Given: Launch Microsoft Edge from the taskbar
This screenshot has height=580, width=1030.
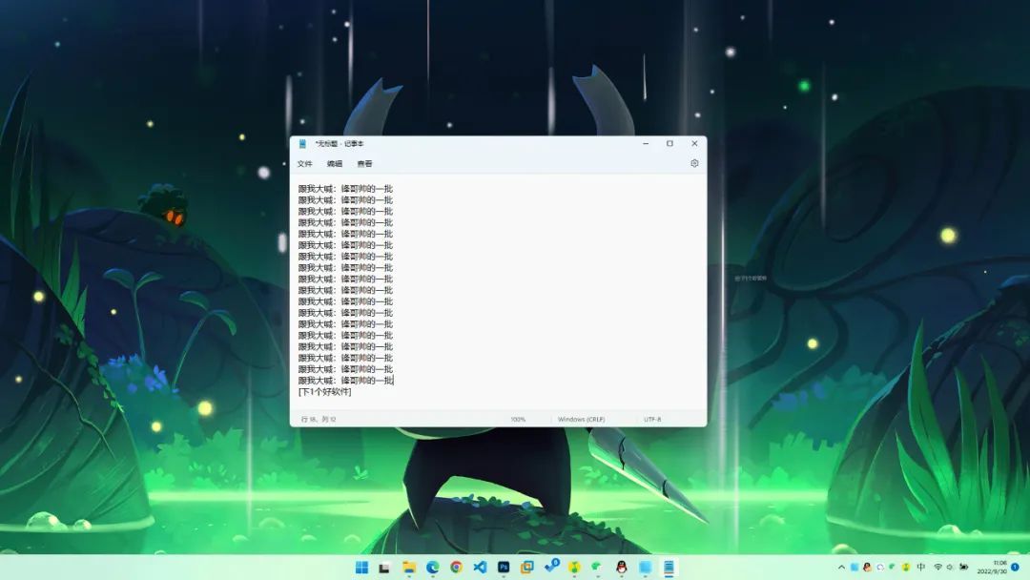Looking at the screenshot, I should [432, 568].
